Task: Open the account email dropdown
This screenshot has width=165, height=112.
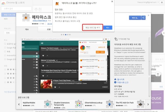Action: coord(148,2)
